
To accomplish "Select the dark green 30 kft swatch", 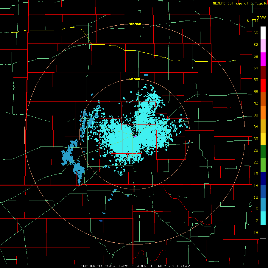I will [x=263, y=152].
